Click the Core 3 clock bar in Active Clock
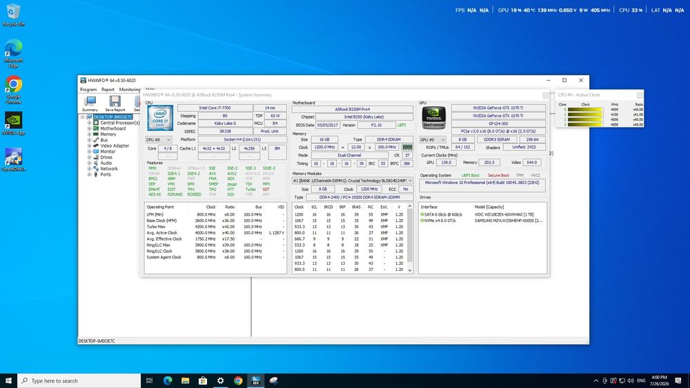The width and height of the screenshot is (690, 388). tap(585, 124)
